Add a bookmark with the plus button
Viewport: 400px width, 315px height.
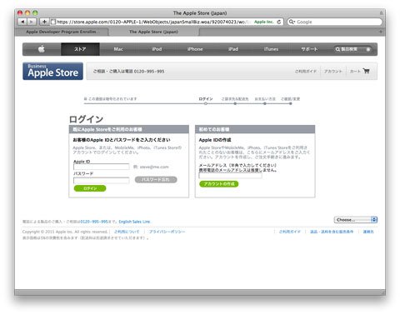click(44, 22)
